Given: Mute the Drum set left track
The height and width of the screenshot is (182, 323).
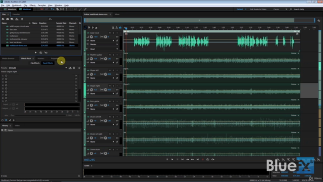Looking at the screenshot, I should click(x=110, y=117).
